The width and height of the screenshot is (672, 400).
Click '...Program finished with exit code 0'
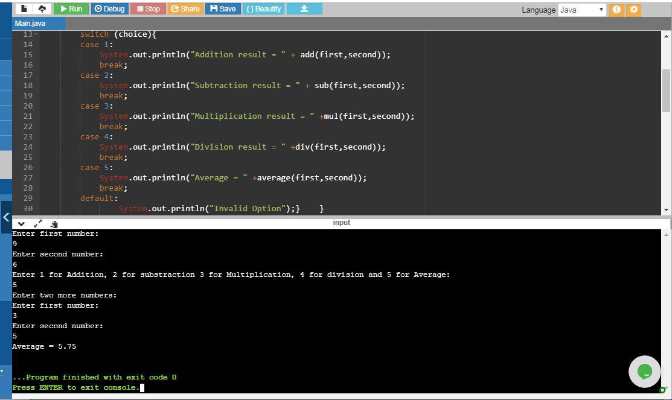pyautogui.click(x=94, y=377)
